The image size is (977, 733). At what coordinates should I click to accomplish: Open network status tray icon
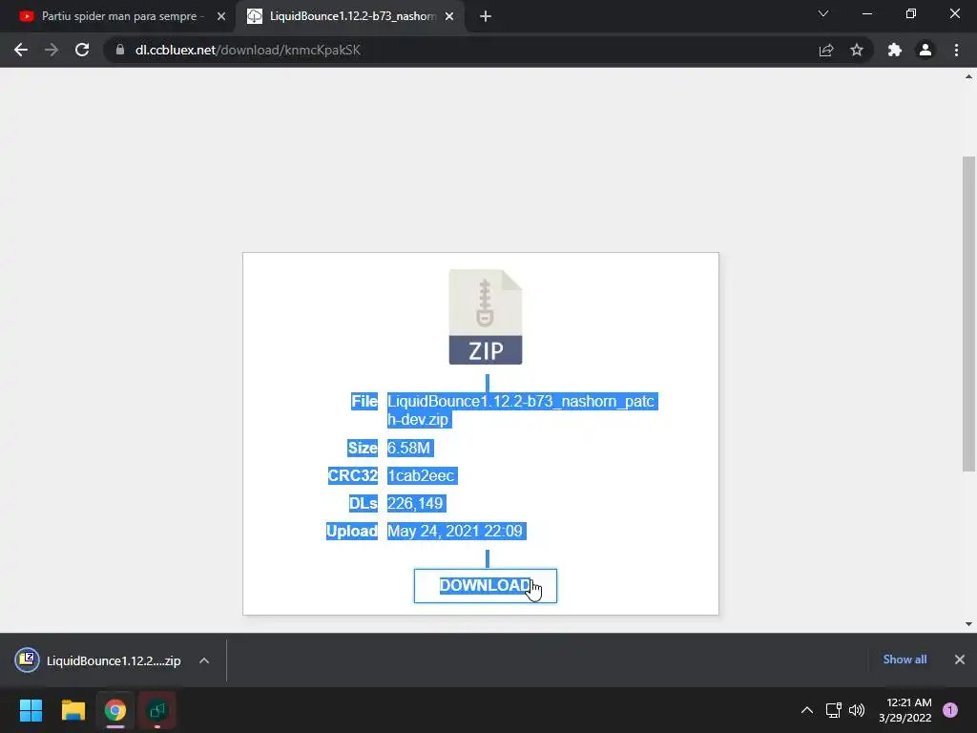pyautogui.click(x=834, y=710)
